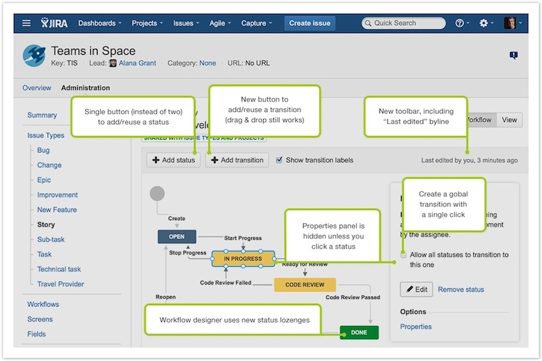Click the Remove status link
The image size is (542, 361).
click(461, 289)
